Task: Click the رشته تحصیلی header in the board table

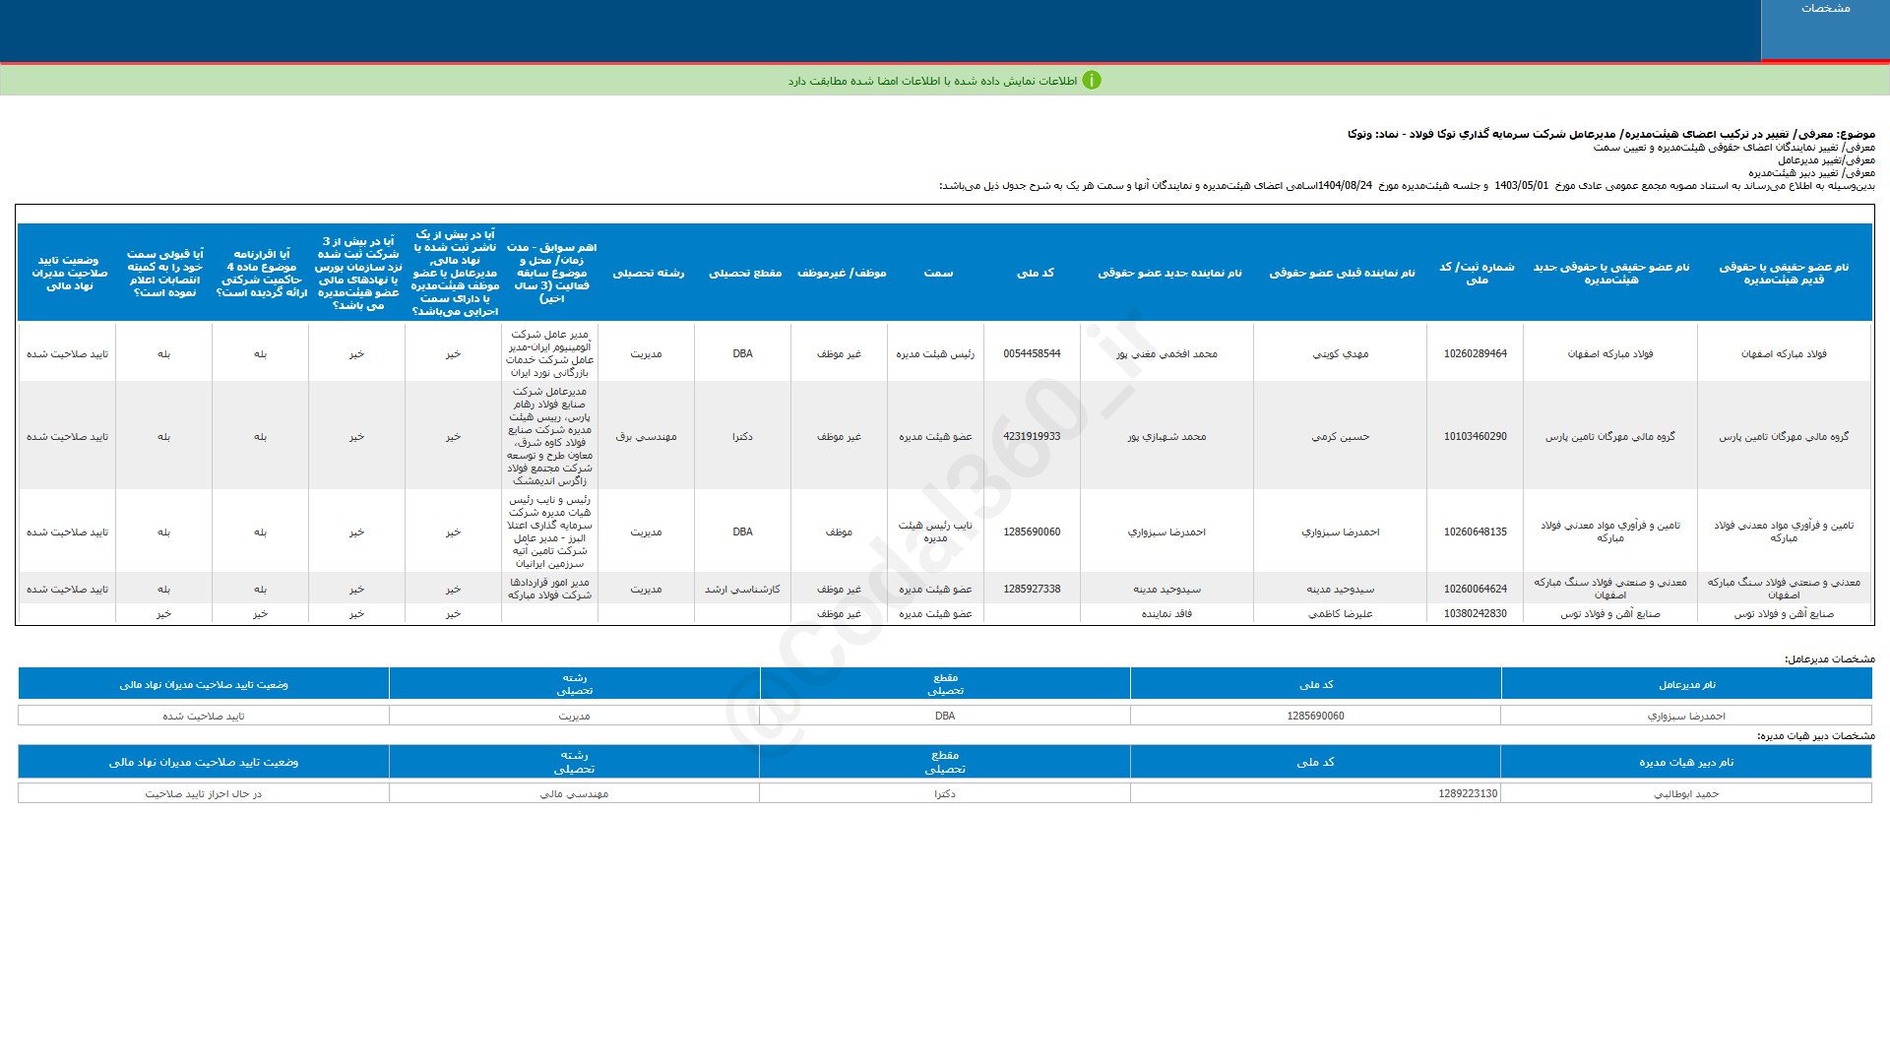Action: 648,273
